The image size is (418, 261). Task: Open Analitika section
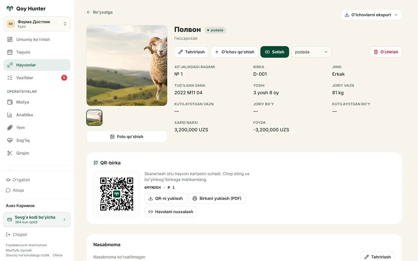pos(37,115)
